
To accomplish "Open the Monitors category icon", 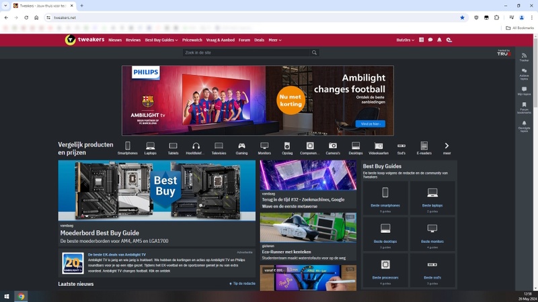I will (264, 148).
